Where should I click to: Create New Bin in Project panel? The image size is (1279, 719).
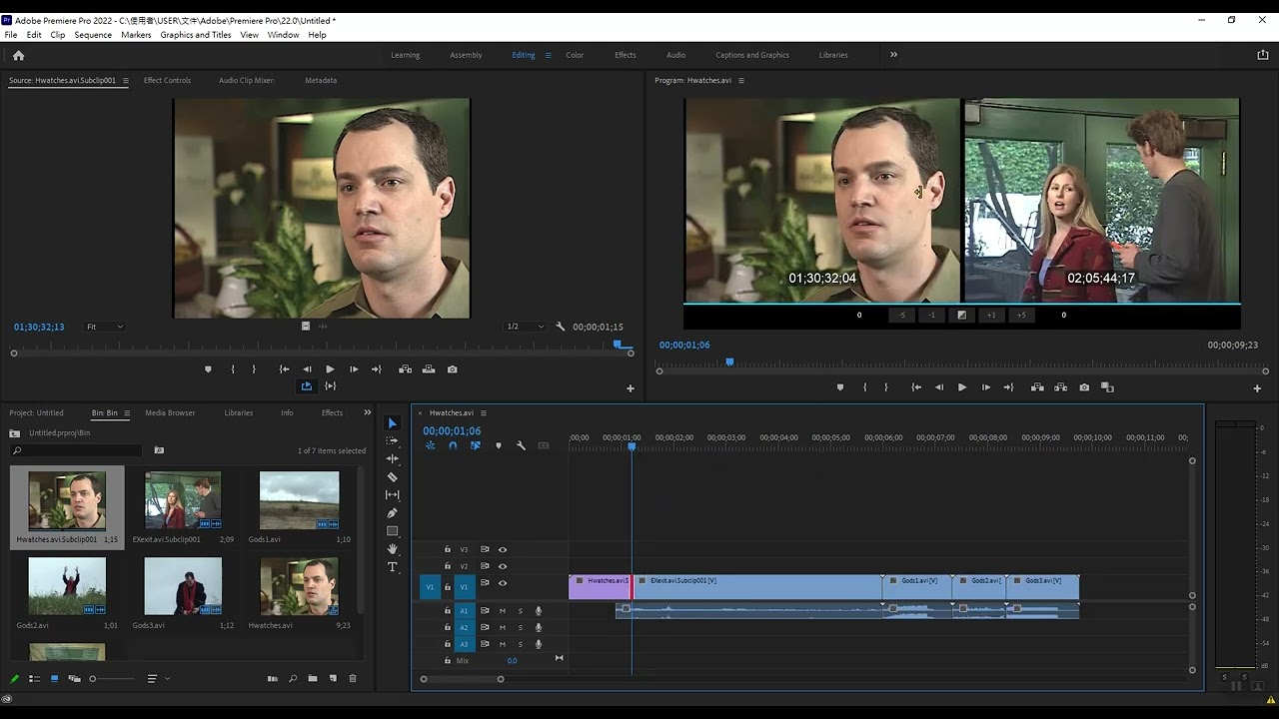pyautogui.click(x=313, y=679)
